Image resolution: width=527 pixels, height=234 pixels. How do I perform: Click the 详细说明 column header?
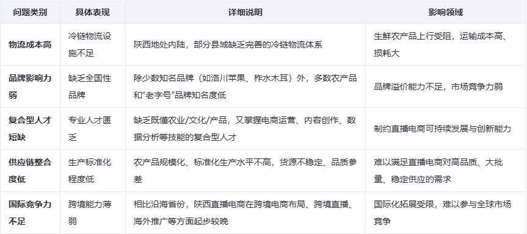tap(245, 12)
